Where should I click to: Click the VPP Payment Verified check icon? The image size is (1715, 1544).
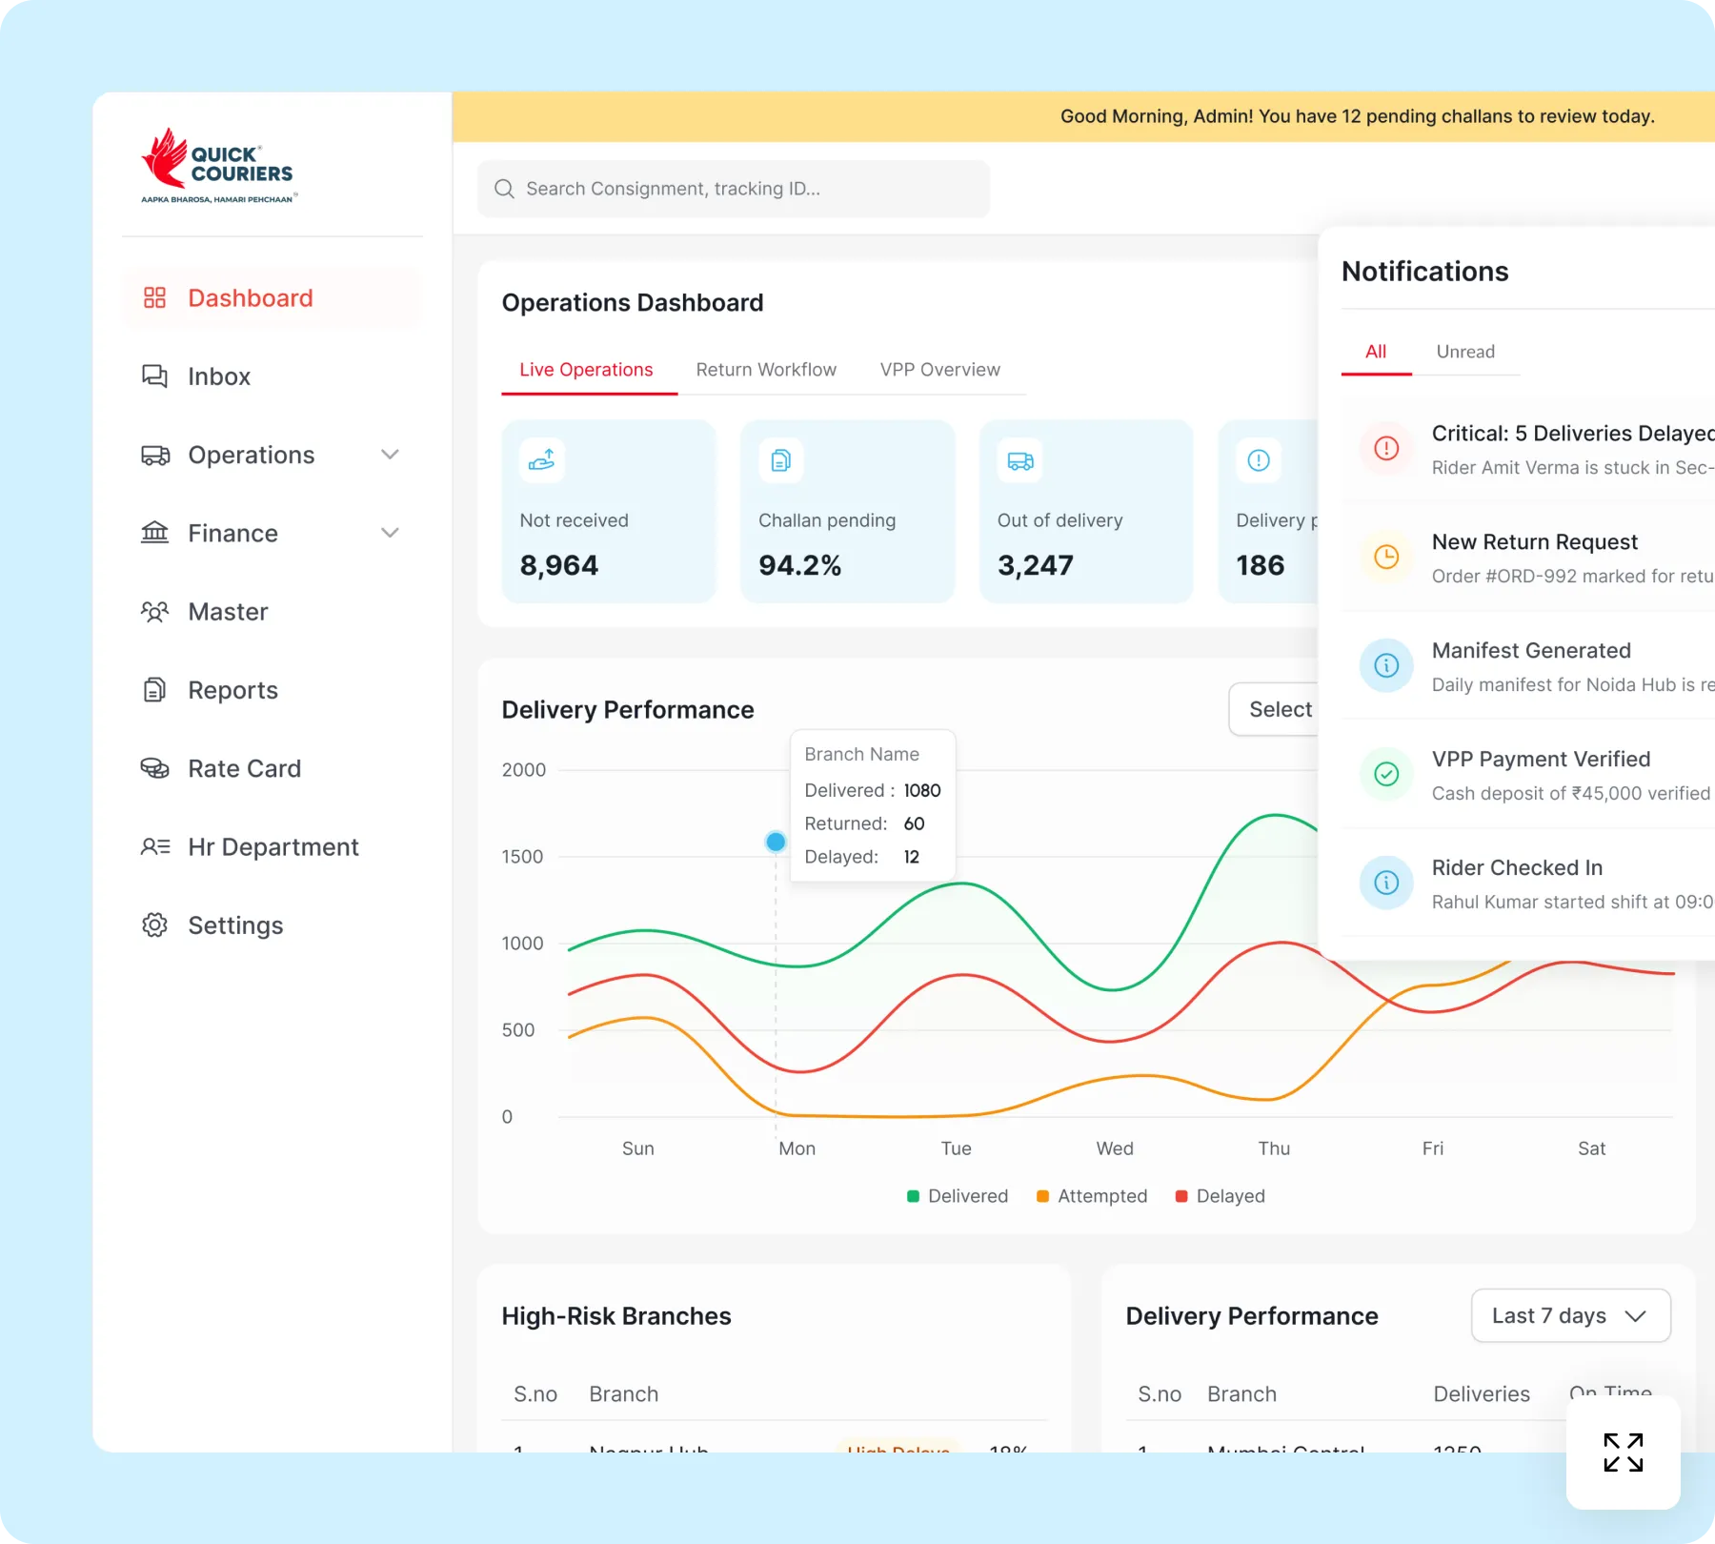[x=1386, y=774]
